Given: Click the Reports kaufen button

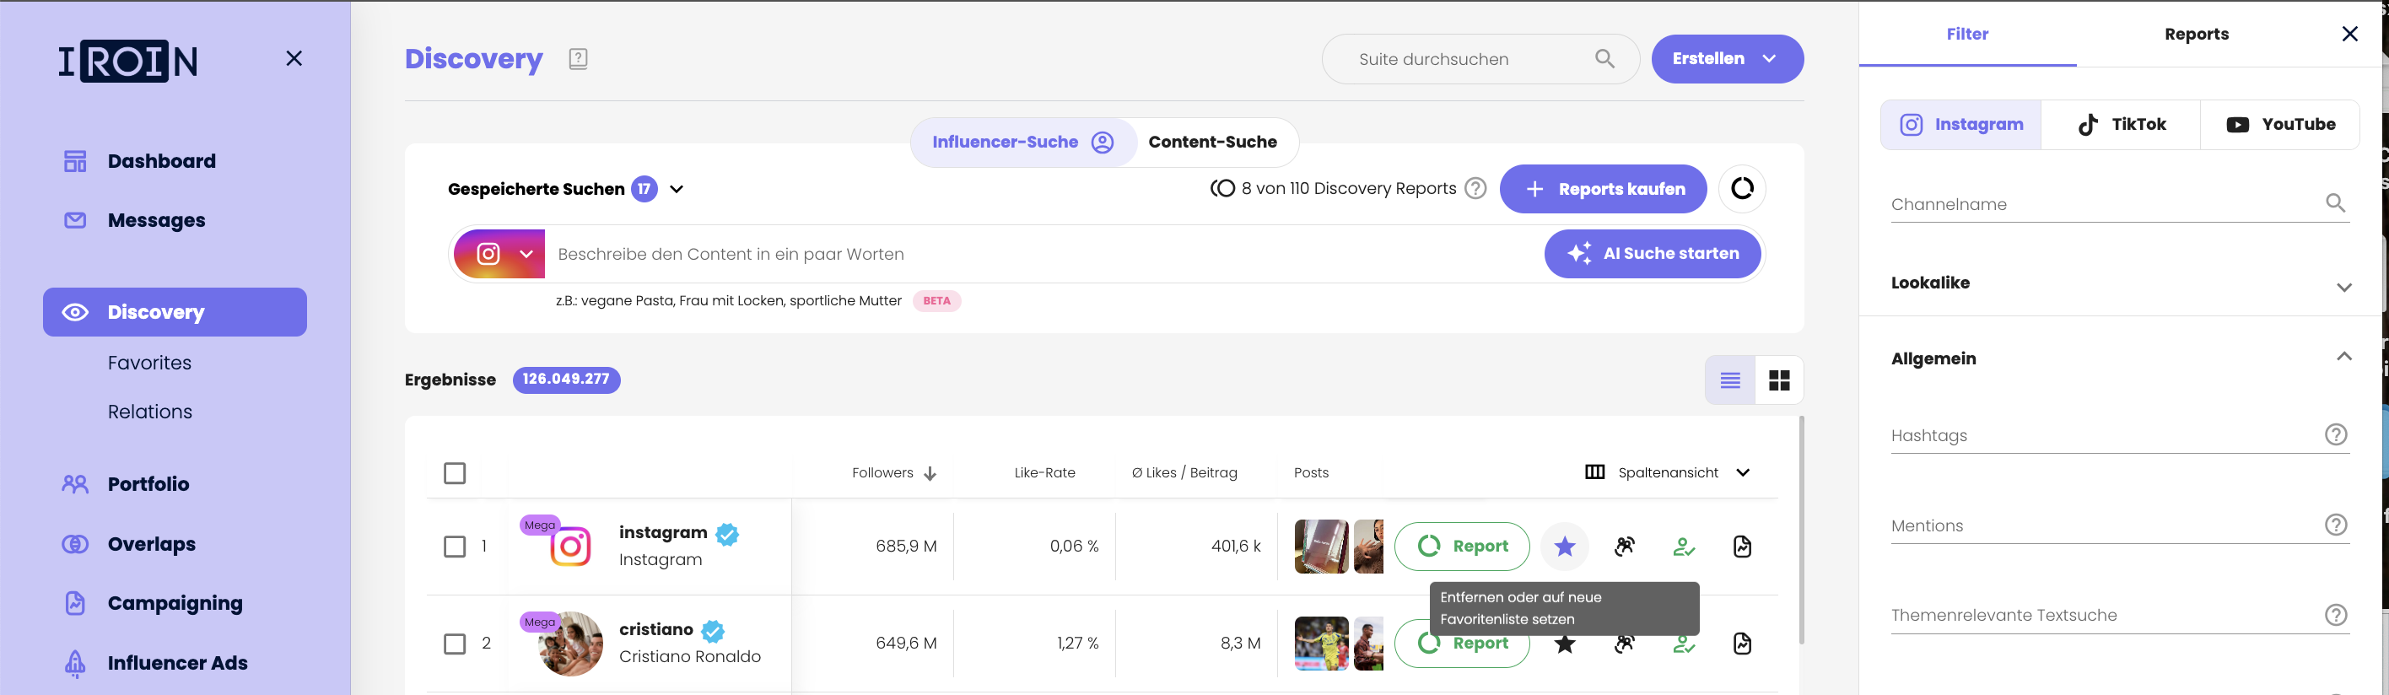Looking at the screenshot, I should 1603,189.
